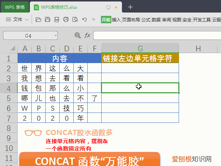This screenshot has height=166, width=221.
Task: Click cell containing 想
Action: click(x=38, y=78)
